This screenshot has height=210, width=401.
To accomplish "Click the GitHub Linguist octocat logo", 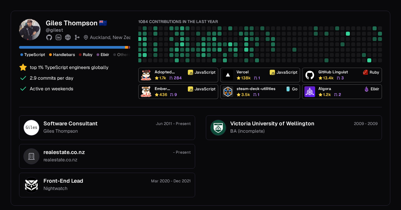I will 310,75.
